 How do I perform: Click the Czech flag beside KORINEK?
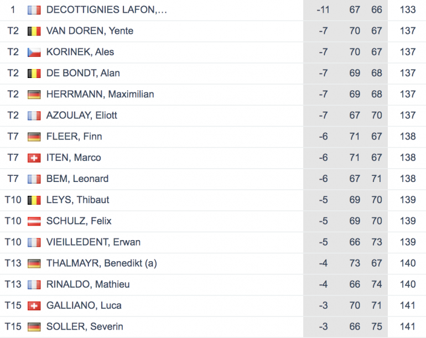click(x=34, y=52)
